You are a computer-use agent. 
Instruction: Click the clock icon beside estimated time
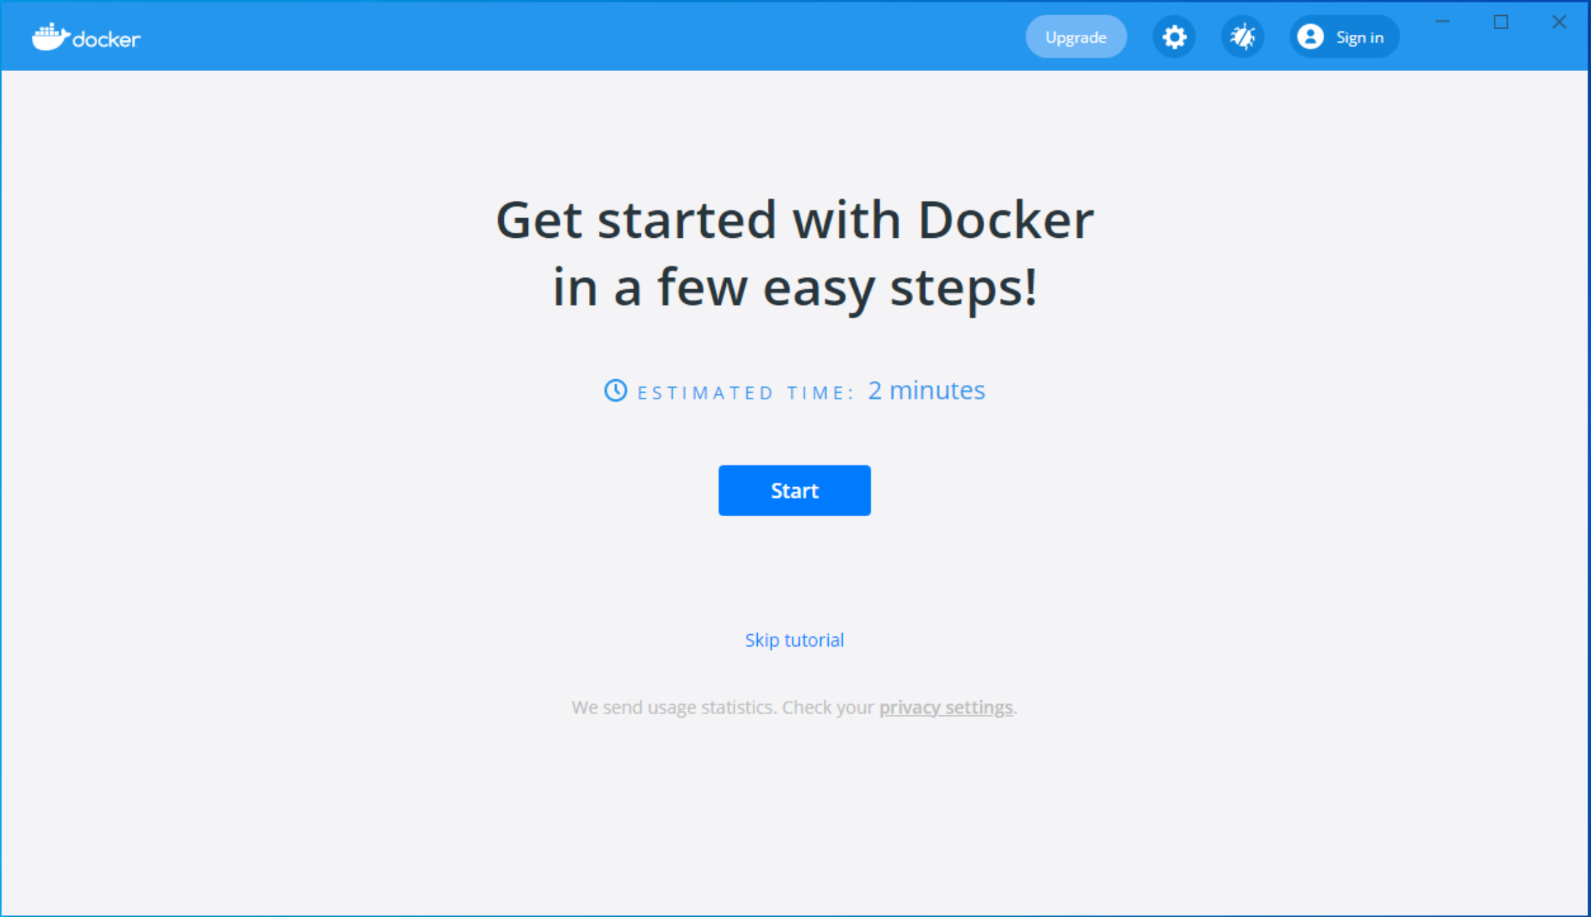pyautogui.click(x=616, y=391)
